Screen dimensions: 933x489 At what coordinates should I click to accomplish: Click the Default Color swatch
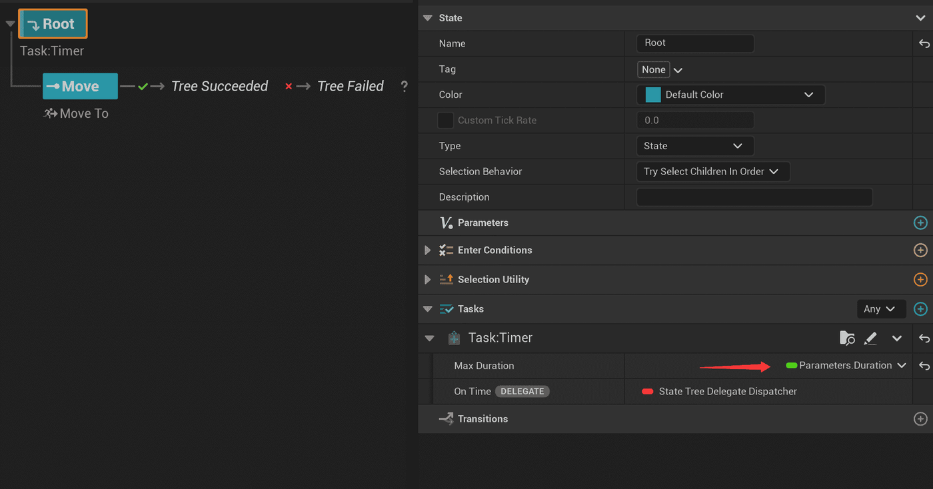tap(653, 95)
